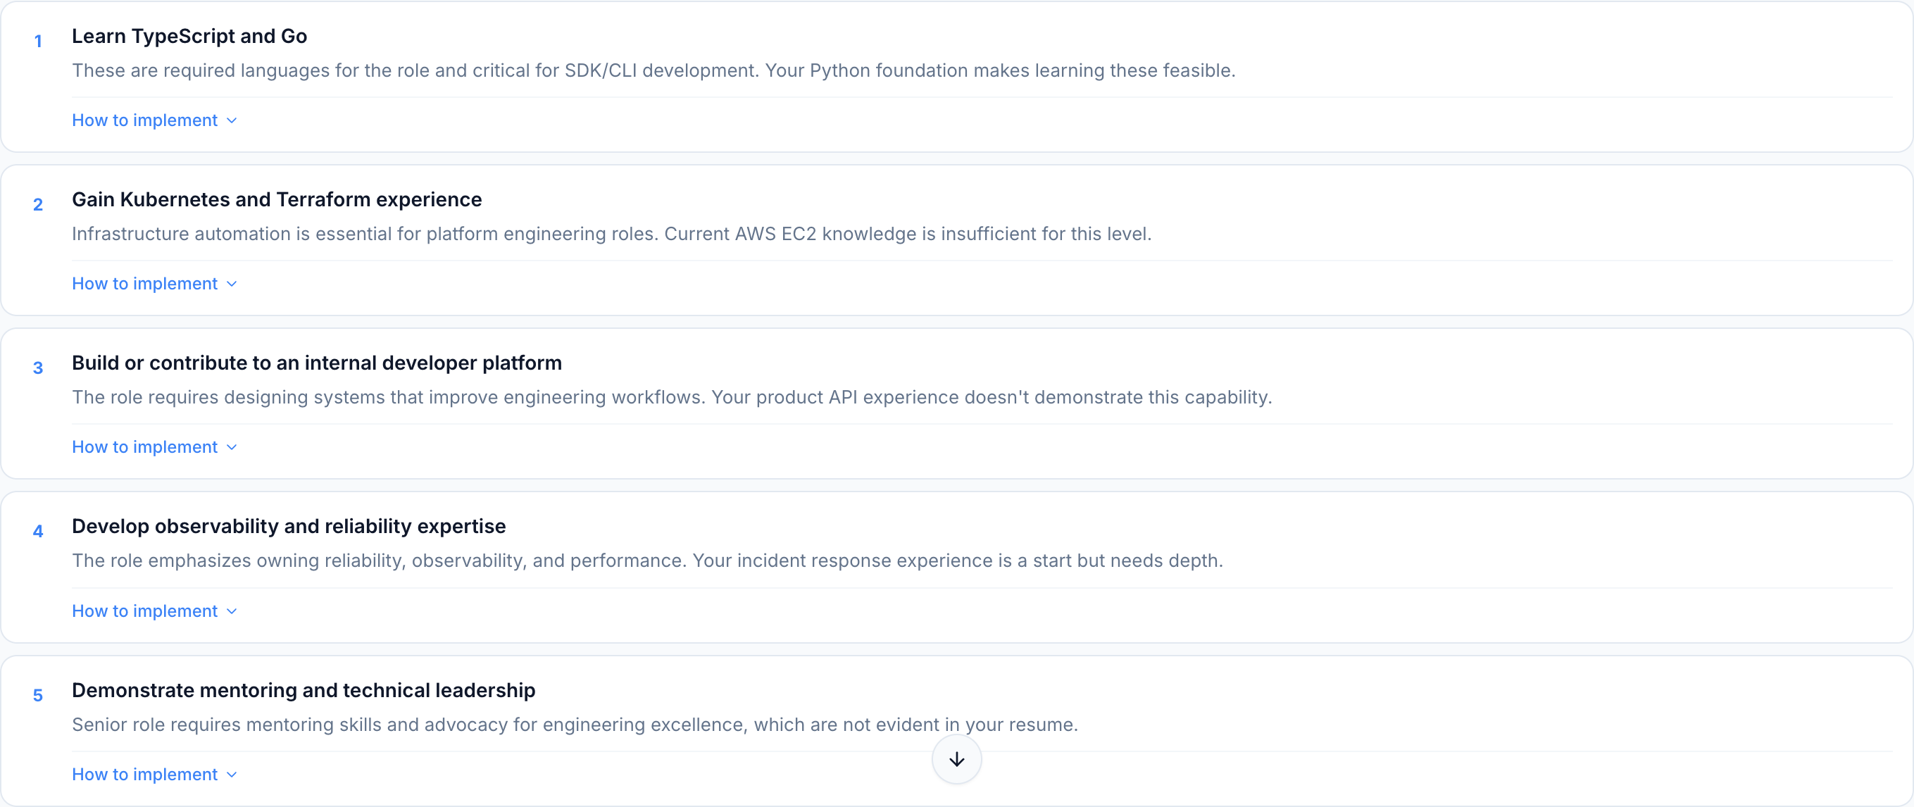Expand How to implement for TypeScript and Go
The image size is (1914, 807).
[145, 120]
